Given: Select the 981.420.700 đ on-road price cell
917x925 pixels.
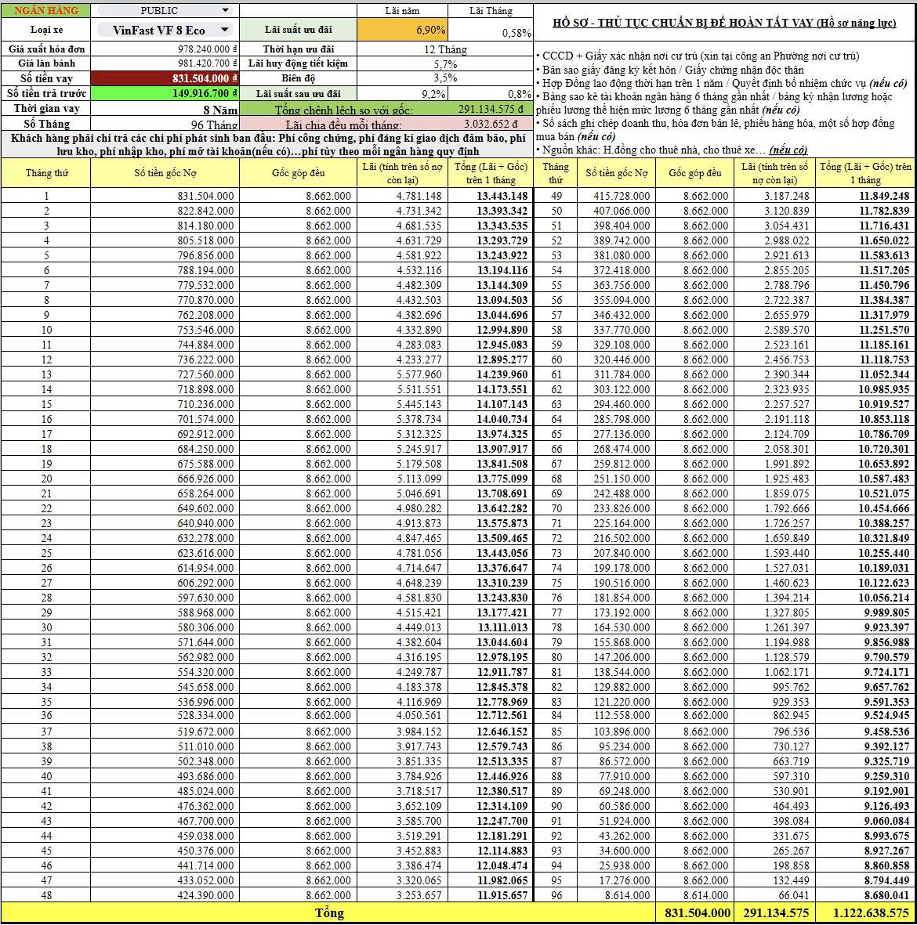Looking at the screenshot, I should pos(165,63).
